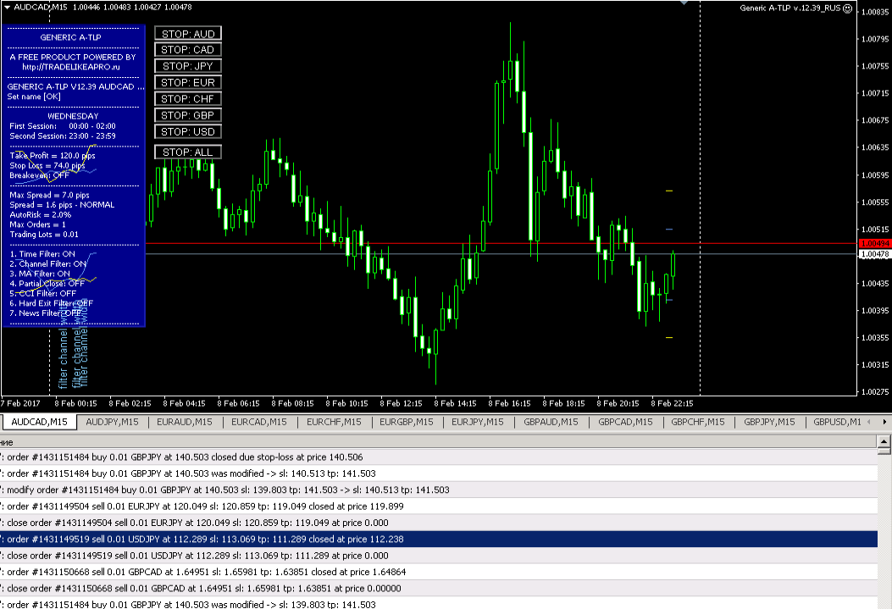Click the Generic A-TLP v.12.39_RUS label
892x609 pixels.
(x=790, y=8)
